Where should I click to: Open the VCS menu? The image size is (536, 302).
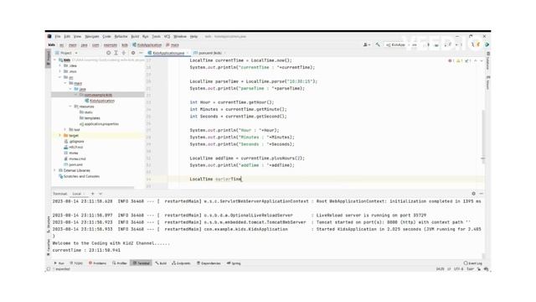coord(167,36)
